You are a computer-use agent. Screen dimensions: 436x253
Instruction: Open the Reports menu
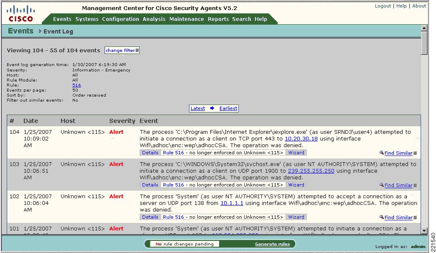pos(218,19)
